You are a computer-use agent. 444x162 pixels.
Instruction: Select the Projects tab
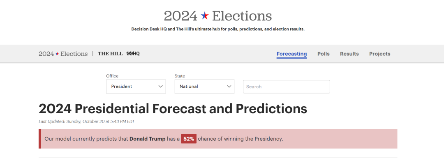click(x=380, y=54)
